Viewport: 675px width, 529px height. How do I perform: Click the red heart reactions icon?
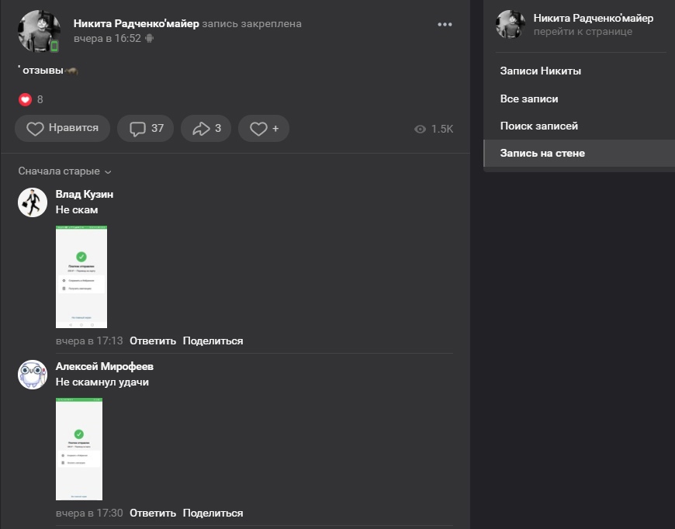click(25, 99)
